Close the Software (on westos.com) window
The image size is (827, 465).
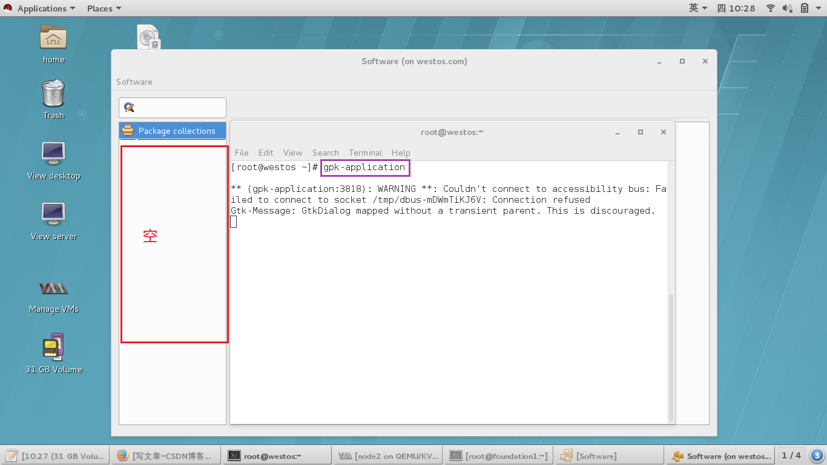705,61
